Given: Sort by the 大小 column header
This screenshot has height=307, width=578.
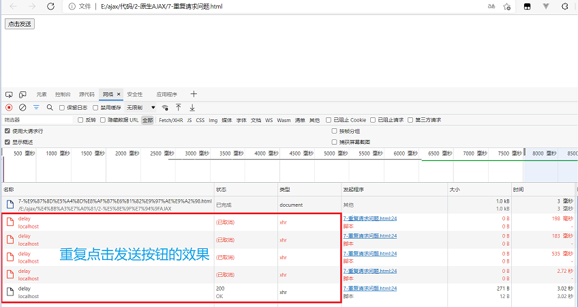Looking at the screenshot, I should (x=480, y=189).
